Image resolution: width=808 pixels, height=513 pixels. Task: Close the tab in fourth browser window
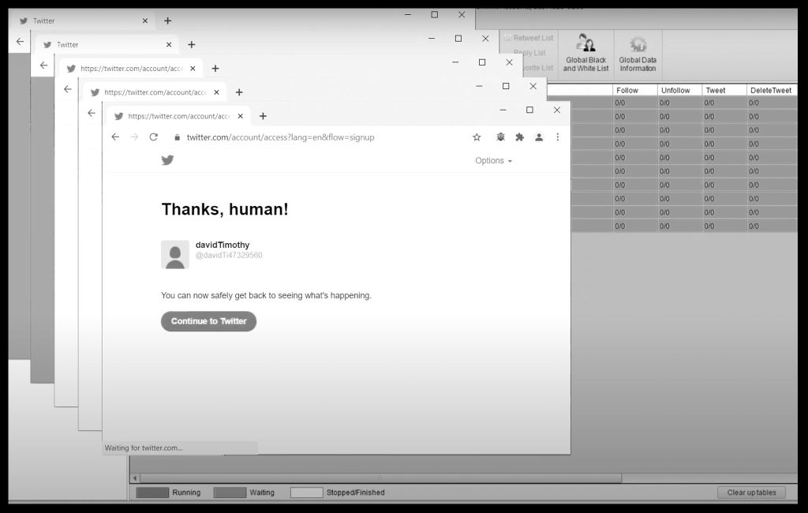point(216,92)
